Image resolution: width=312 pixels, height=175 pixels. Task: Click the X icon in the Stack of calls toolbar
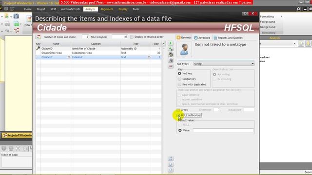(18, 149)
